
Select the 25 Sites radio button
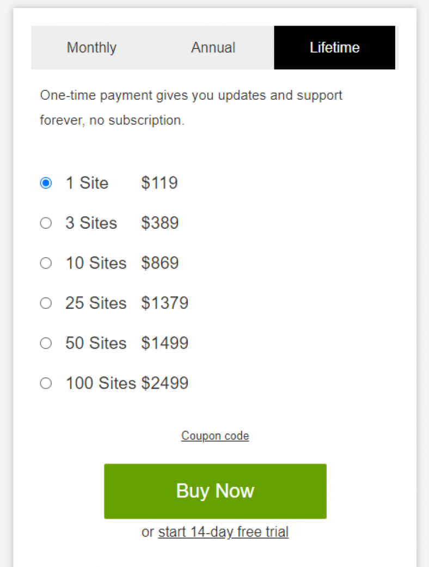(46, 303)
